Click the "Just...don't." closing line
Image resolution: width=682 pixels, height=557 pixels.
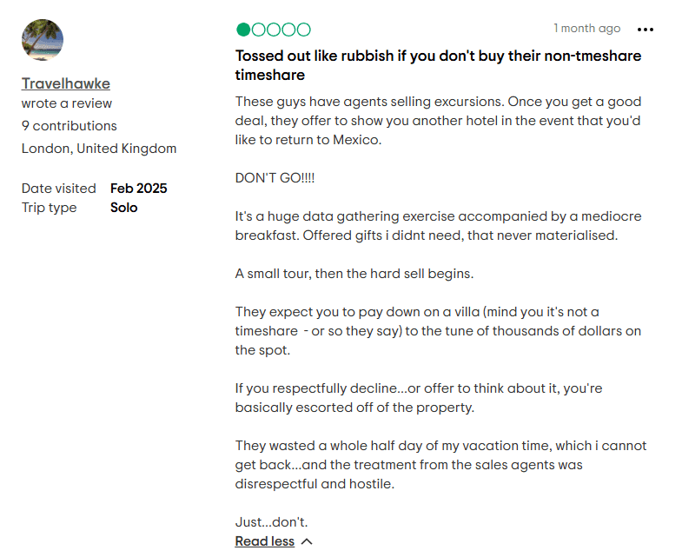pos(271,522)
